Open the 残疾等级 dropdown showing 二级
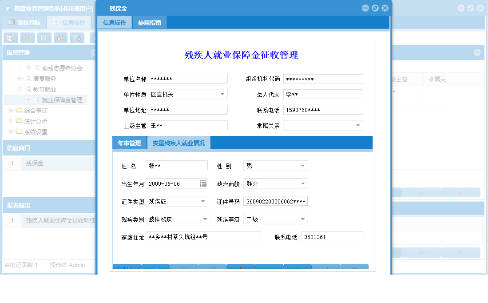This screenshot has width=488, height=303. point(302,219)
